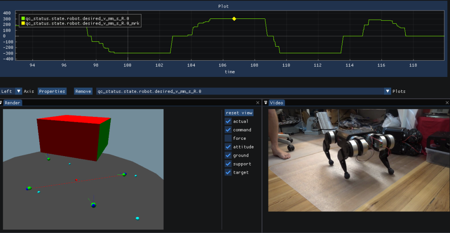
Task: Click the reset view button
Action: point(239,113)
